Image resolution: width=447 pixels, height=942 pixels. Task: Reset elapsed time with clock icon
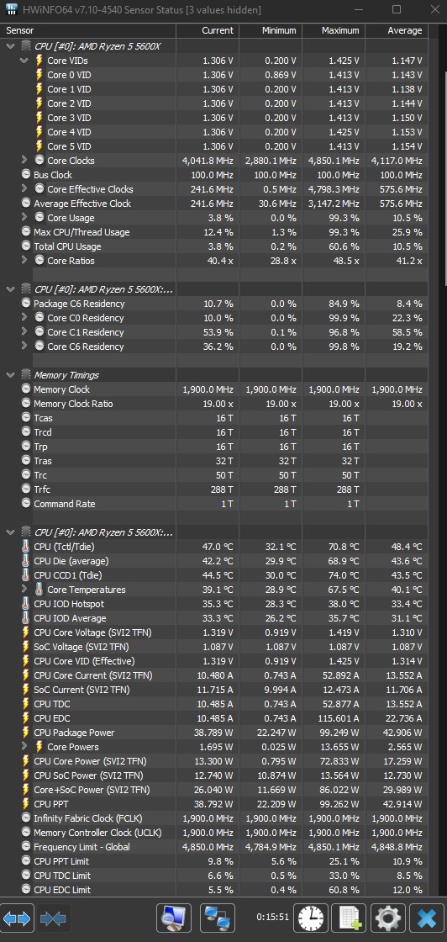pos(310,918)
